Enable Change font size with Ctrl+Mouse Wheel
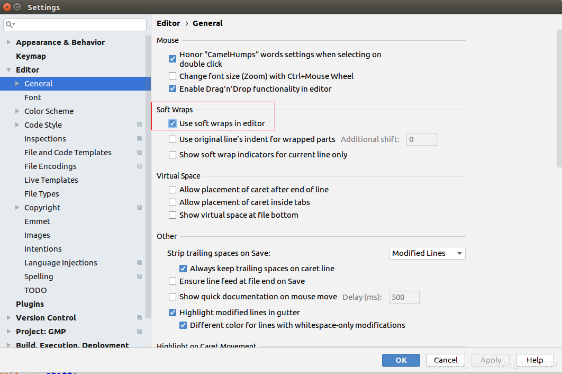Image resolution: width=562 pixels, height=374 pixels. (173, 76)
